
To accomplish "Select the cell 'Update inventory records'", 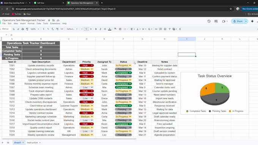I will 41,65.
